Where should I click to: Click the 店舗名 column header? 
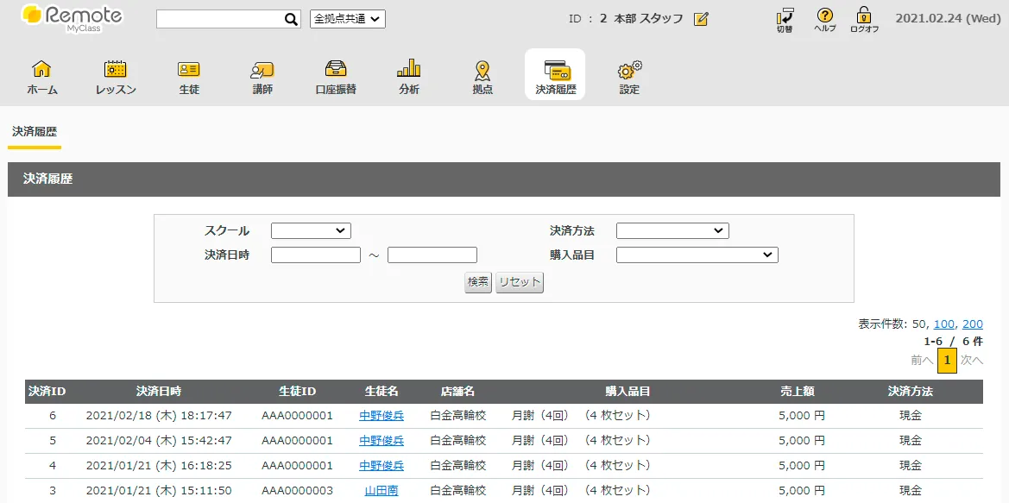[x=457, y=391]
